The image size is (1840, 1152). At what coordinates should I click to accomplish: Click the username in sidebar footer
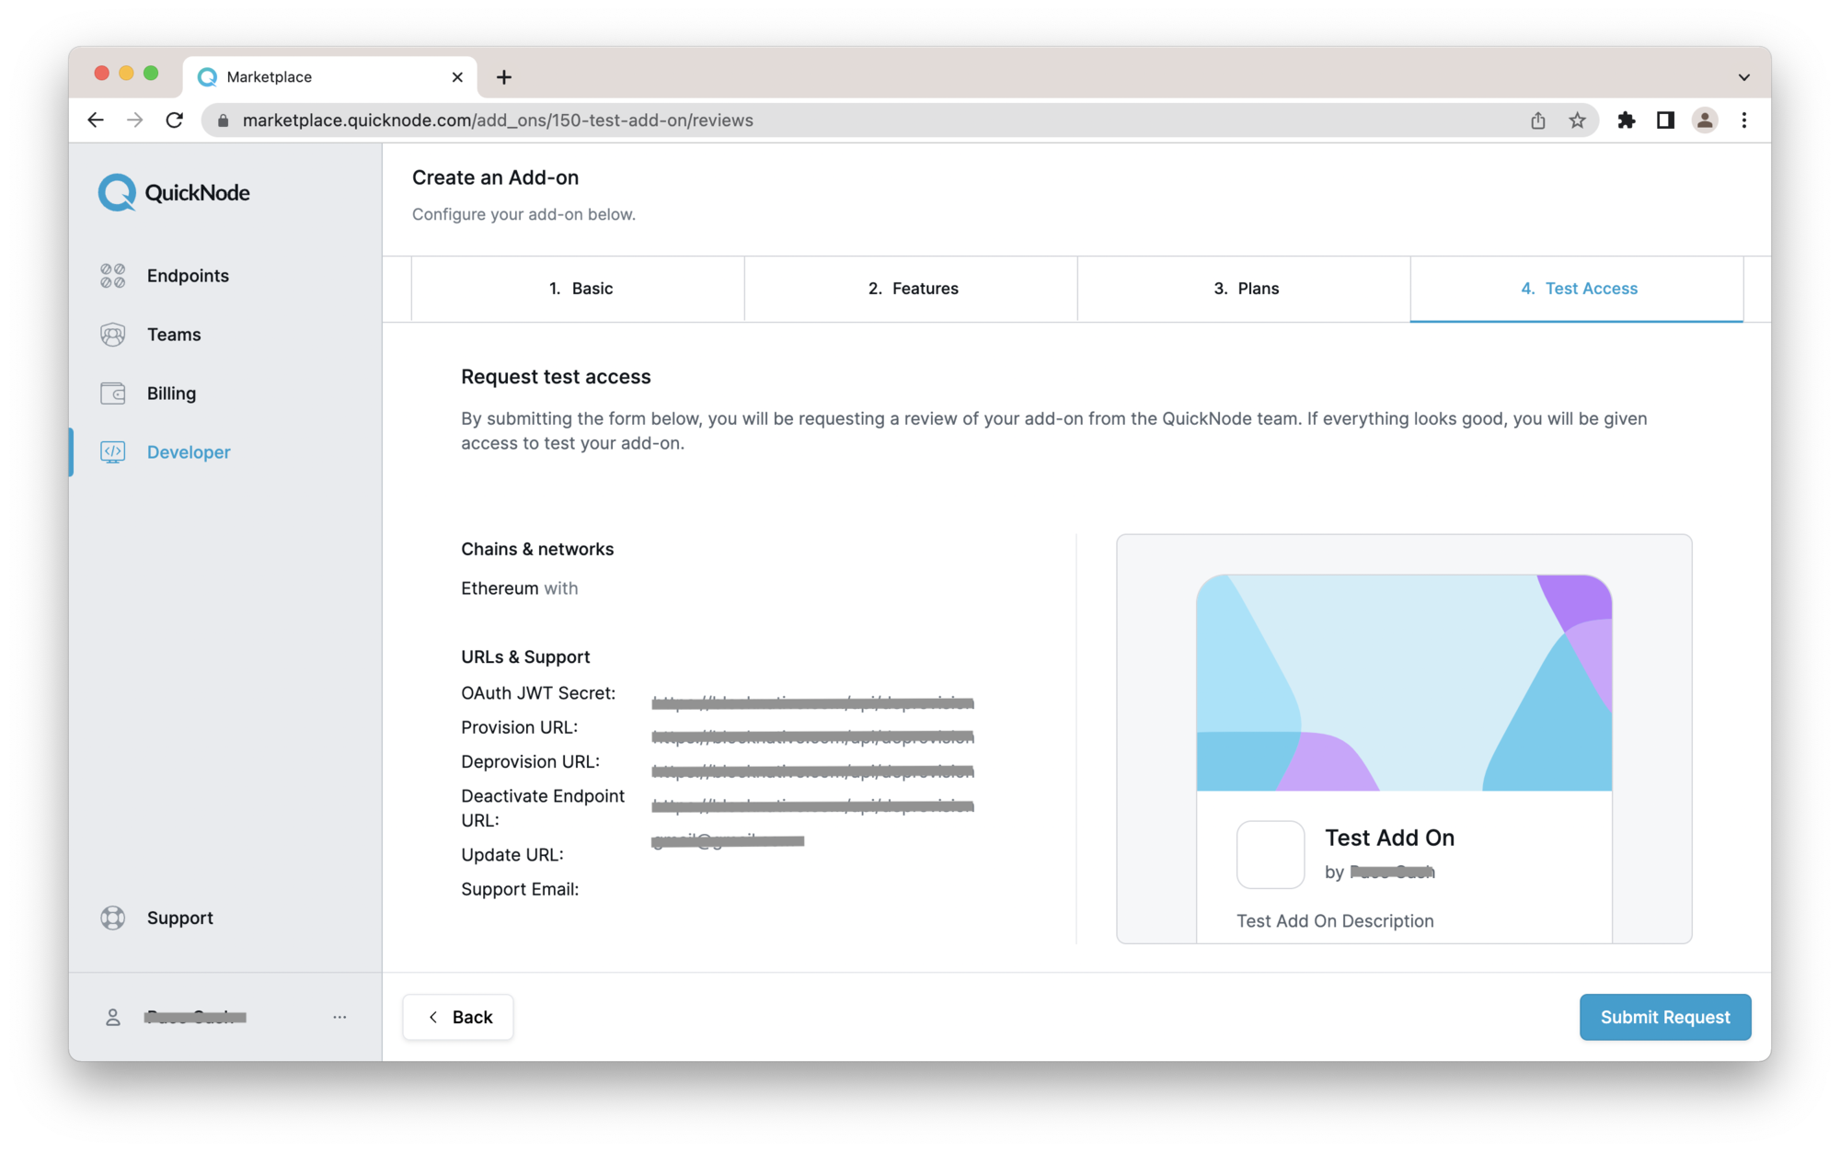click(195, 1017)
